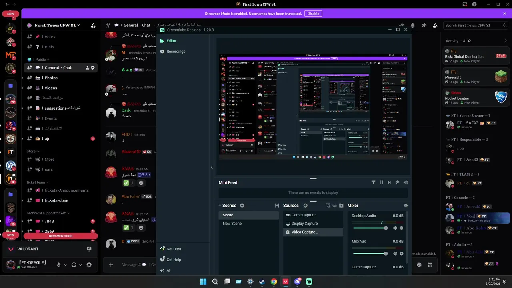Click Get Ultra in Streamlabs
The height and width of the screenshot is (288, 512).
tap(171, 249)
